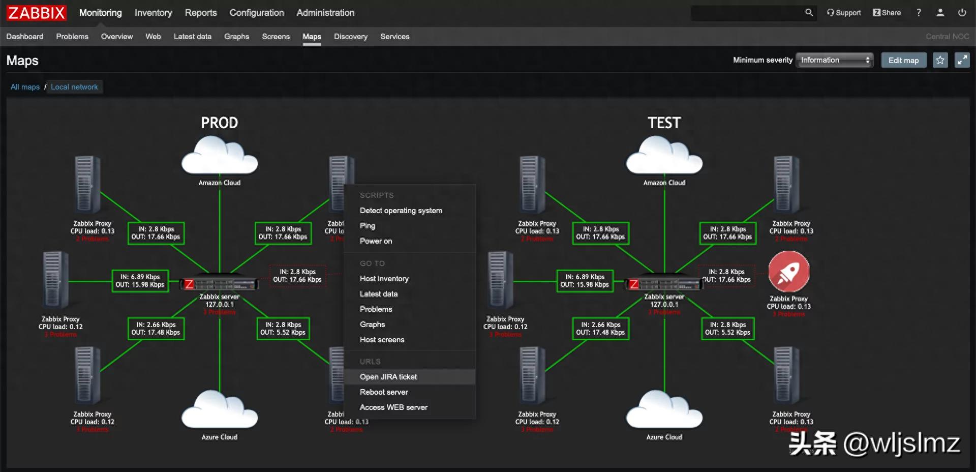
Task: Switch to Latest data submenu tab
Action: pos(193,37)
